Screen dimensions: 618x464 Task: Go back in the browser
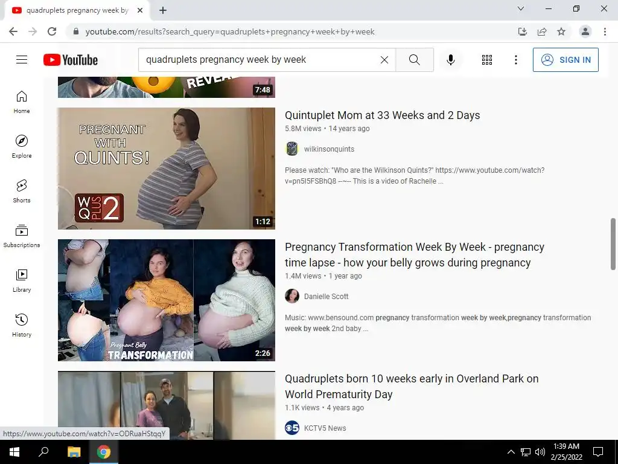(x=13, y=31)
